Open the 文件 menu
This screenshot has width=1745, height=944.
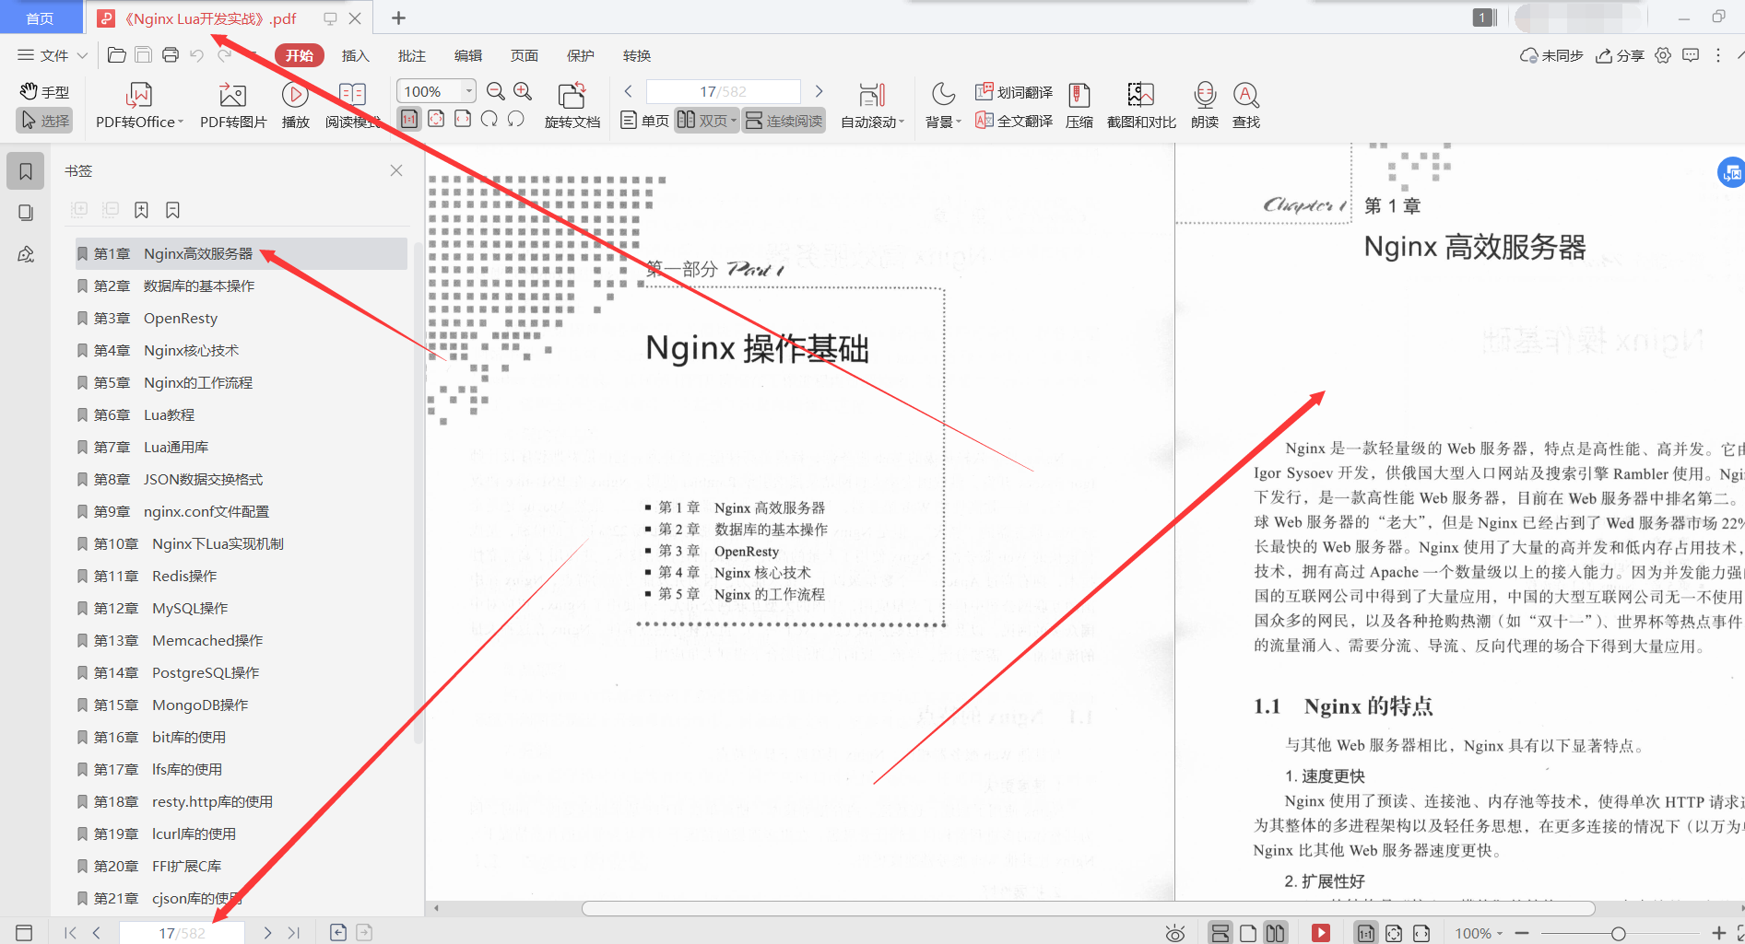(x=51, y=55)
